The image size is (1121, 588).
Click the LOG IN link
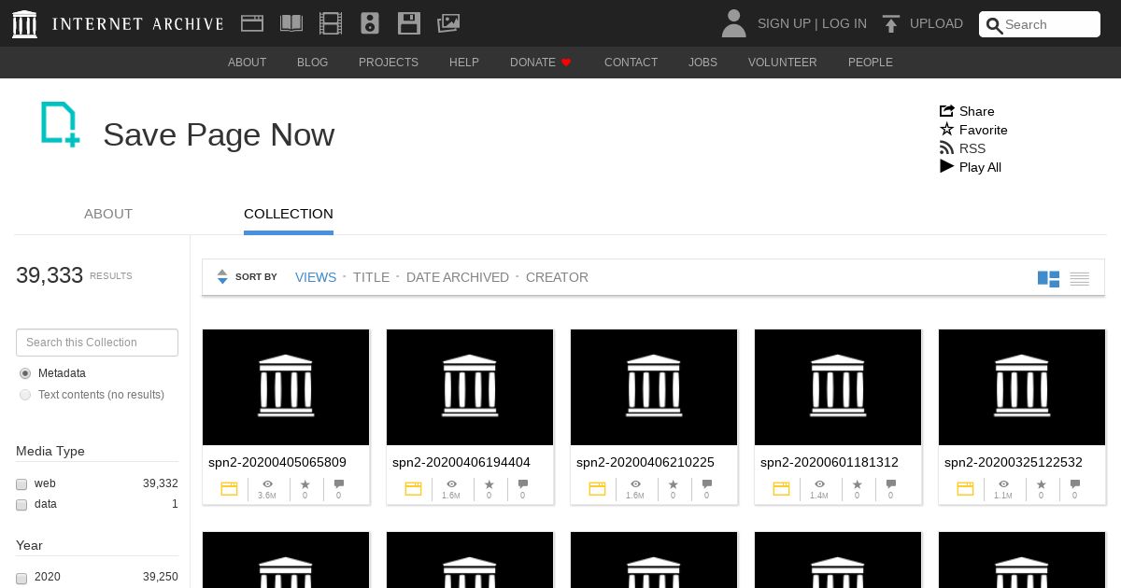click(844, 23)
